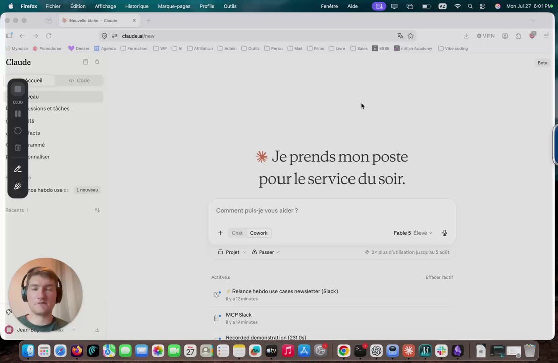The width and height of the screenshot is (558, 363).
Task: Select the Accueil tab
Action: [x=30, y=81]
